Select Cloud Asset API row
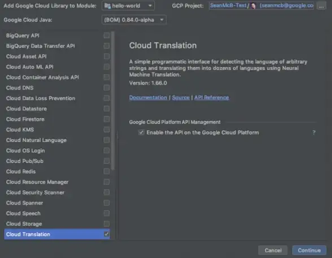 click(57, 56)
